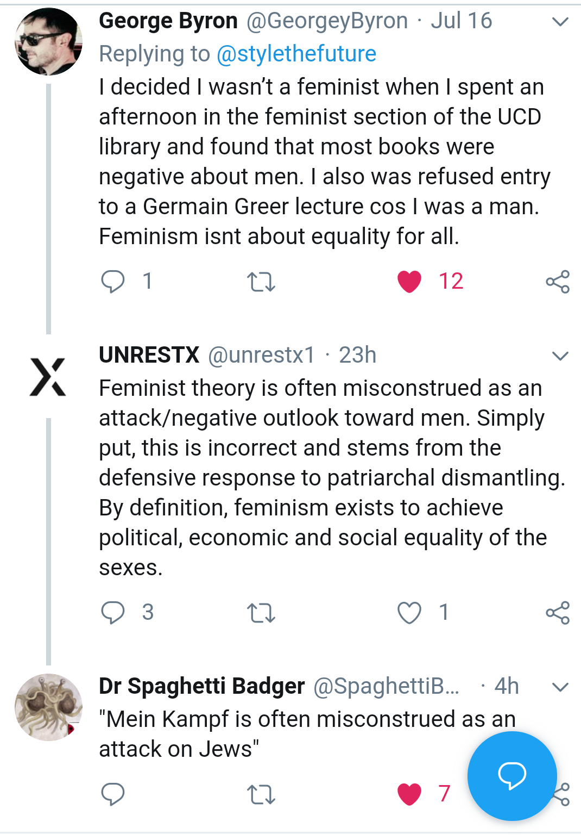Tap the blue compose reply floating button
Viewport: 581px width, 840px height.
coord(512,776)
